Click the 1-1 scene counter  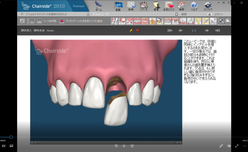click(x=194, y=31)
